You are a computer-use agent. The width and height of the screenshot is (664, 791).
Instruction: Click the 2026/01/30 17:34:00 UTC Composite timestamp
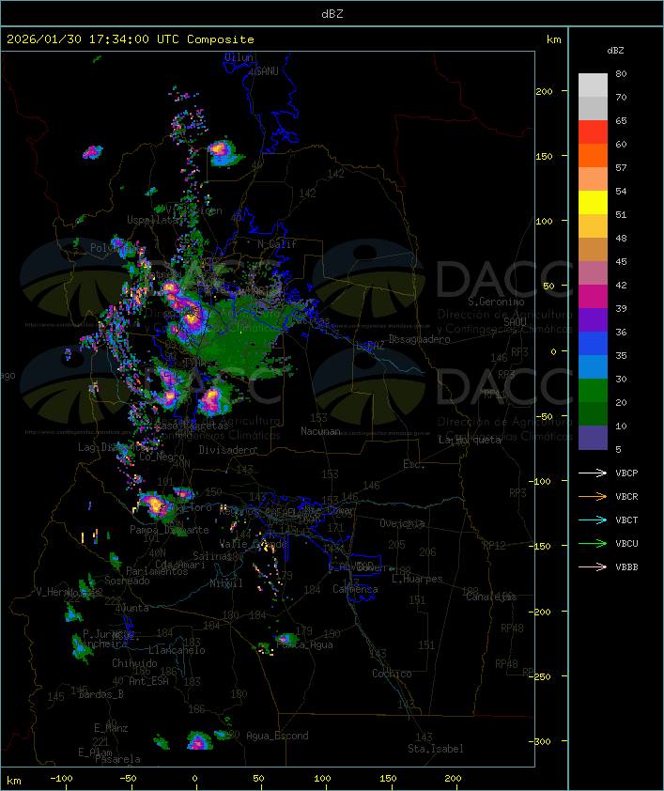[x=131, y=39]
